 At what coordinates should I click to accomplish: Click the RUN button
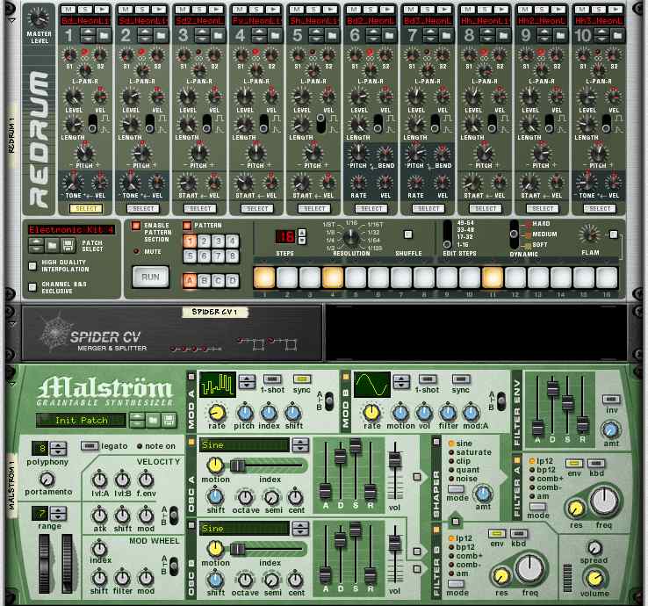(x=150, y=277)
